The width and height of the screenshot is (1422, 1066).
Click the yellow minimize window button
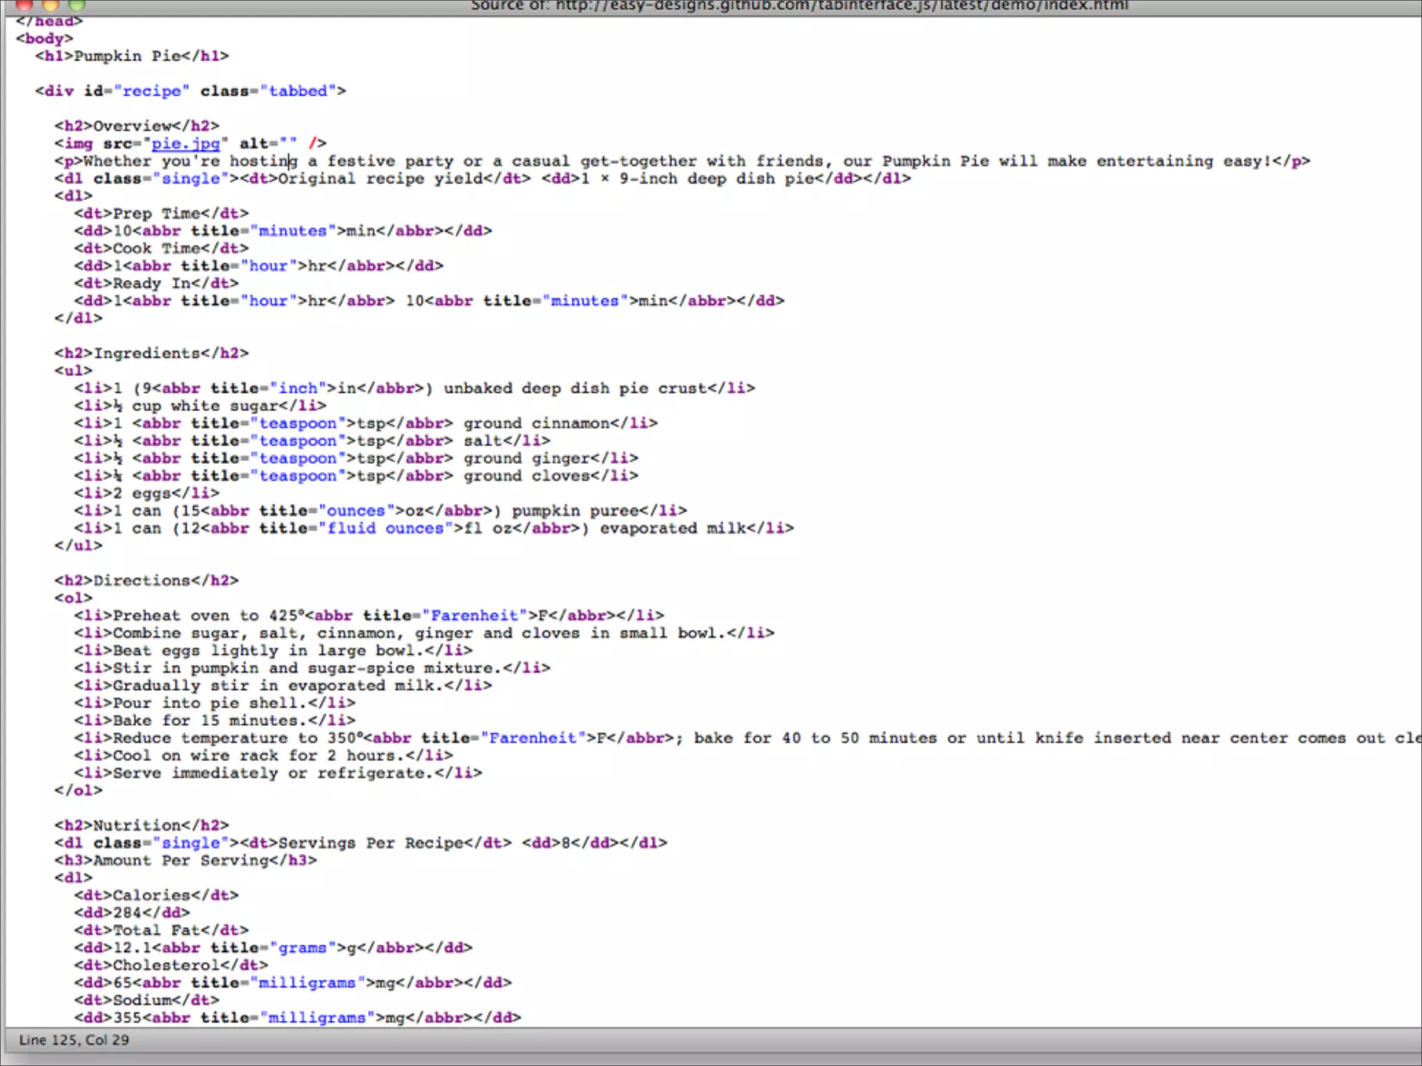51,5
